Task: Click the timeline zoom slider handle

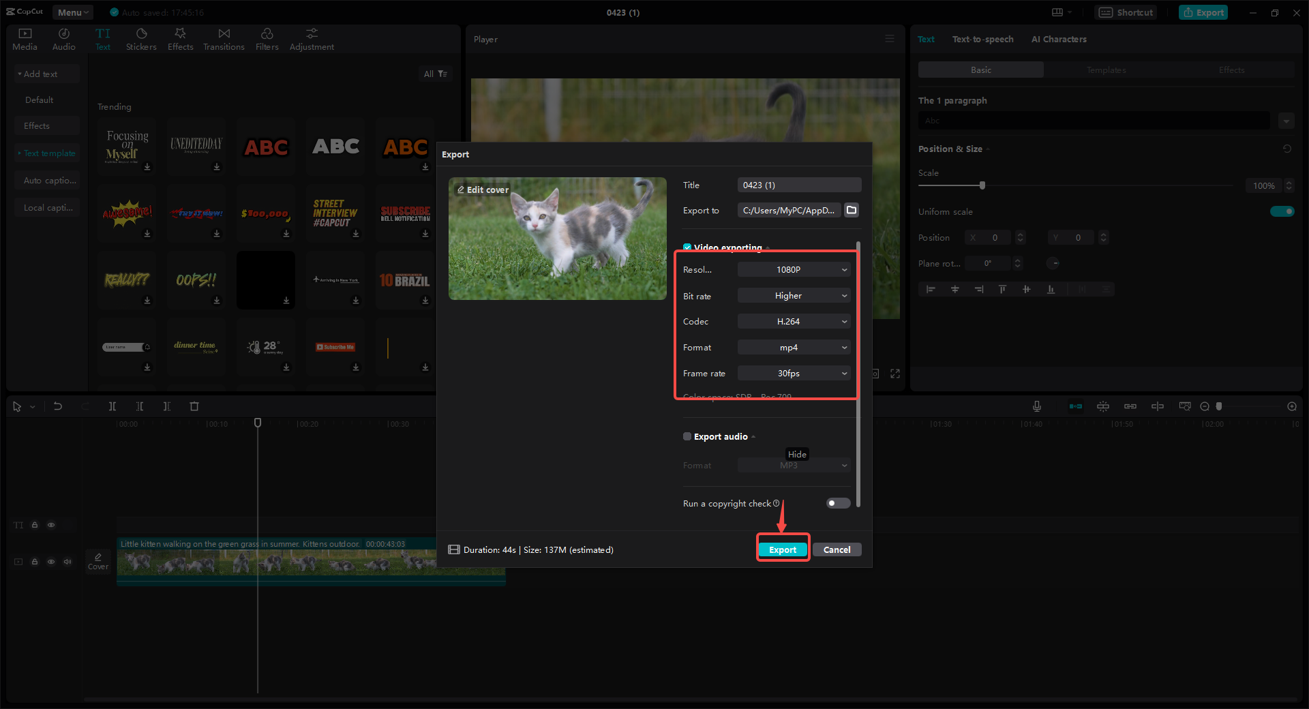Action: (1218, 406)
